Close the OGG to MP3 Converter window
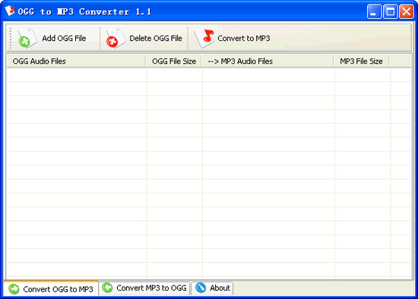 407,11
